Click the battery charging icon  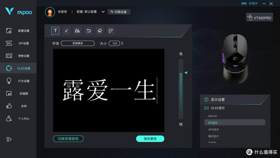pyautogui.click(x=244, y=3)
